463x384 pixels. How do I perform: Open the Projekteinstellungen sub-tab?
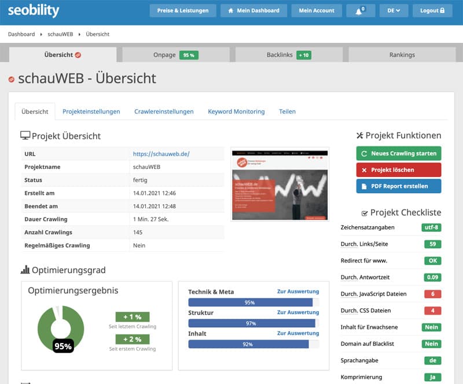click(x=91, y=112)
